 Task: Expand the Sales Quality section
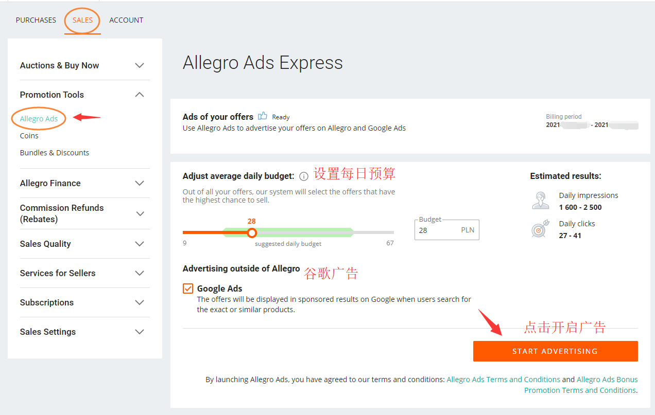click(139, 244)
